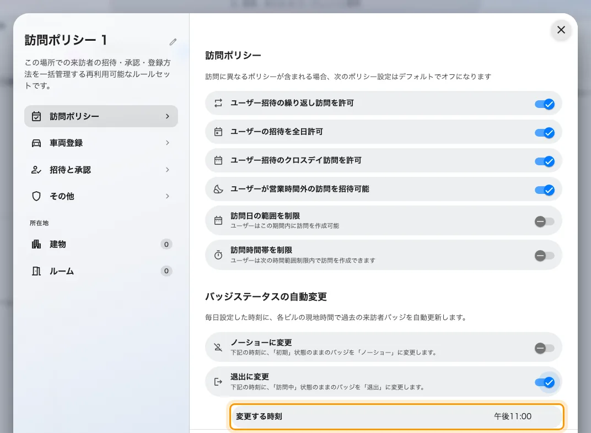Click the 0 count badge for ルーム
The image size is (591, 433).
[166, 271]
